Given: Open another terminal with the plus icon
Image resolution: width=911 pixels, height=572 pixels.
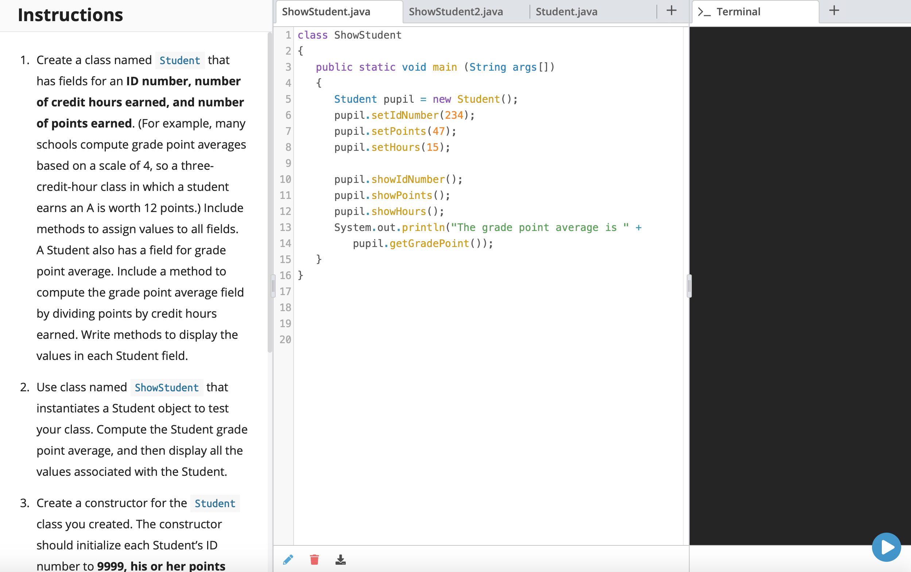Looking at the screenshot, I should point(834,10).
